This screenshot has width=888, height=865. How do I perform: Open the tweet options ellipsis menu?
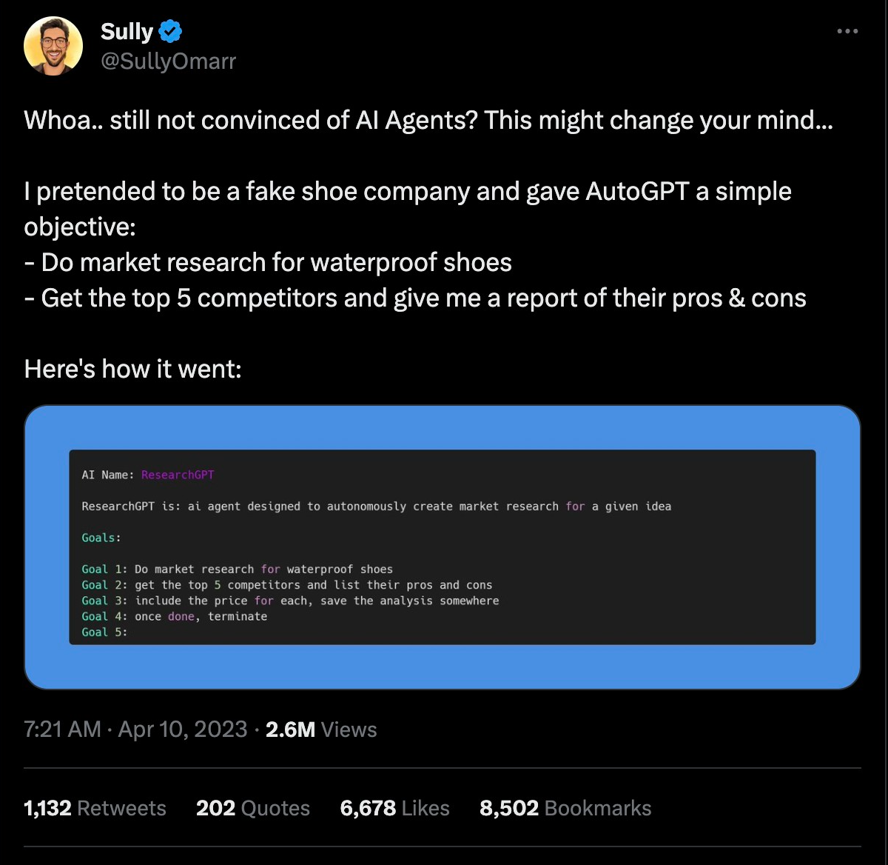click(848, 31)
